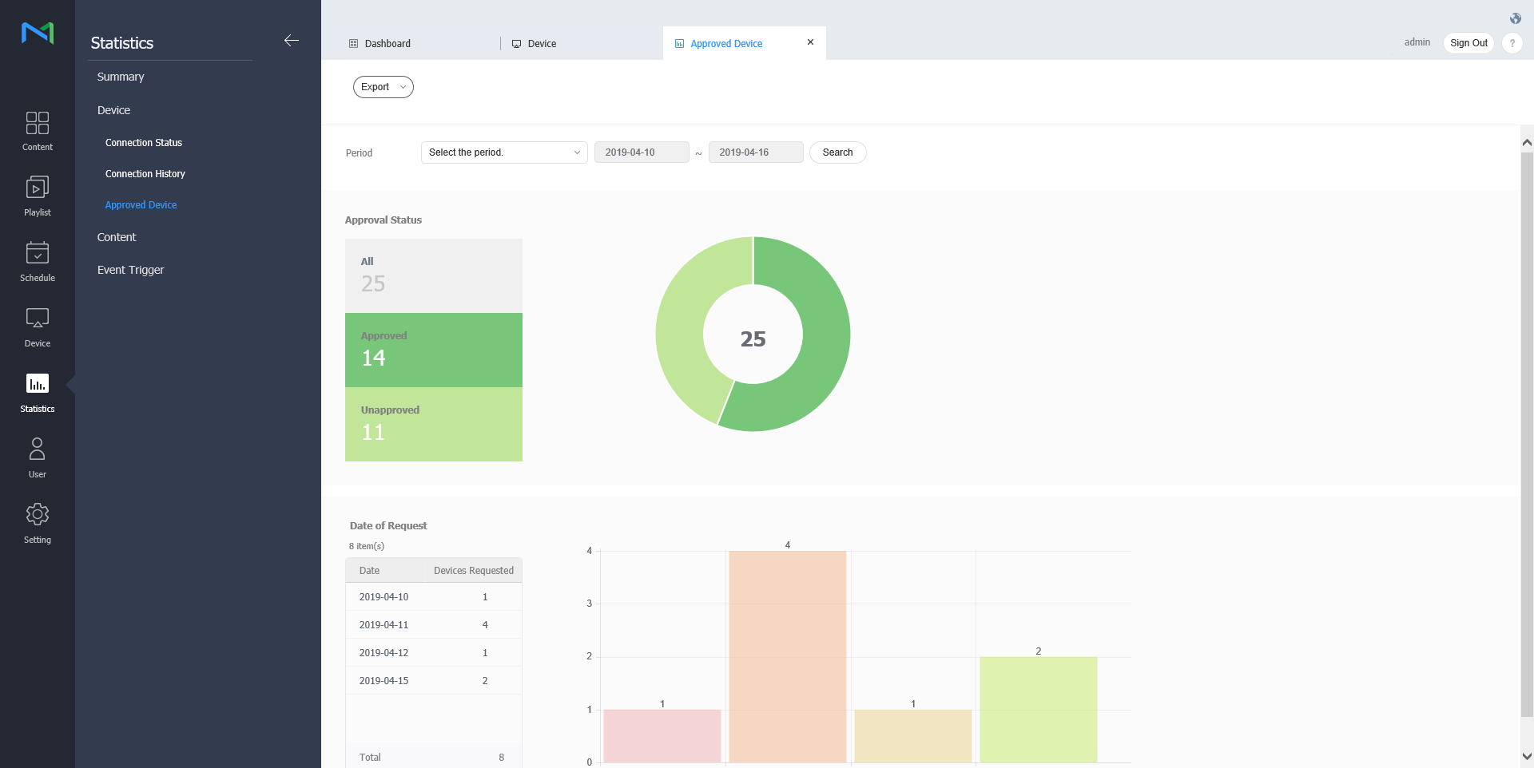The image size is (1534, 768).
Task: Click the globe icon at top right
Action: [x=1516, y=18]
